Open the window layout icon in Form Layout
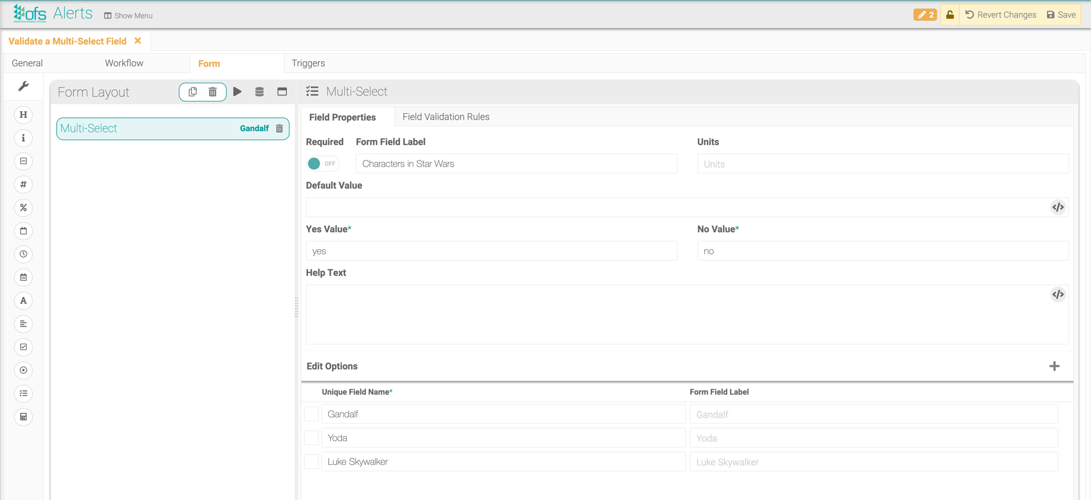This screenshot has width=1091, height=500. 282,92
